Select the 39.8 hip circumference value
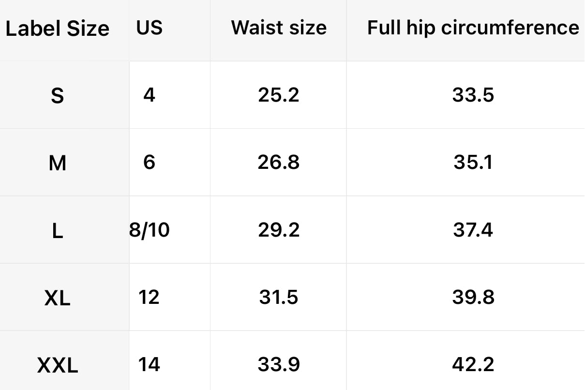 pyautogui.click(x=473, y=297)
